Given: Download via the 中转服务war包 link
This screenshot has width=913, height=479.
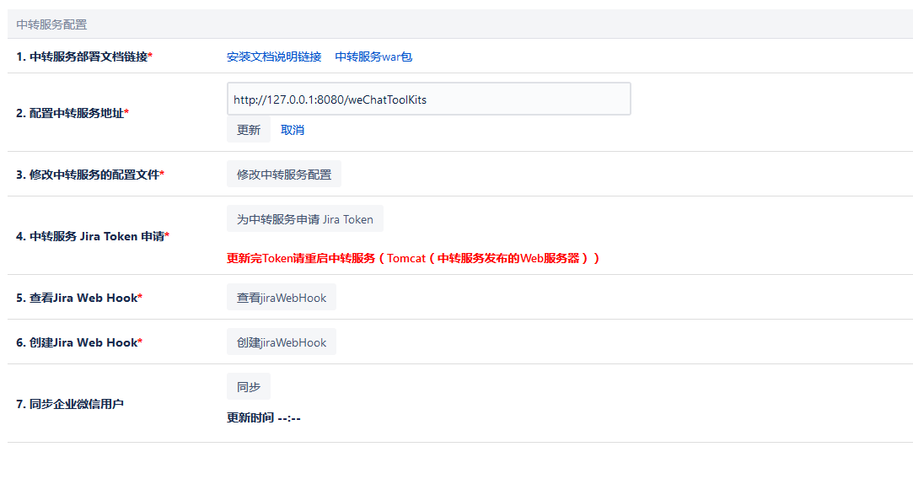Looking at the screenshot, I should coord(373,57).
